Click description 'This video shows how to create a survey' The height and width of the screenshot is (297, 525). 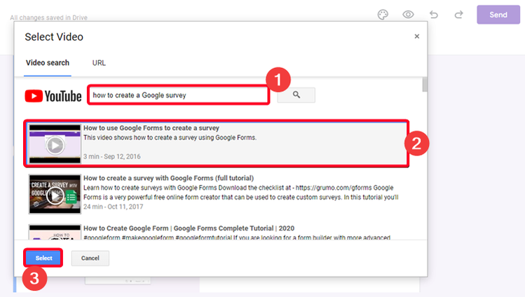point(170,137)
